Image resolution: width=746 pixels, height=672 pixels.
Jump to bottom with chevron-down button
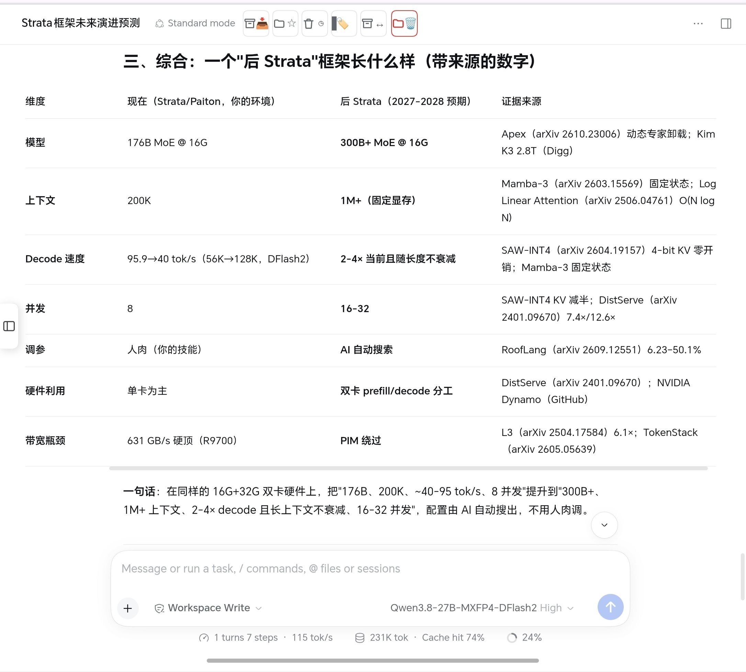coord(604,525)
